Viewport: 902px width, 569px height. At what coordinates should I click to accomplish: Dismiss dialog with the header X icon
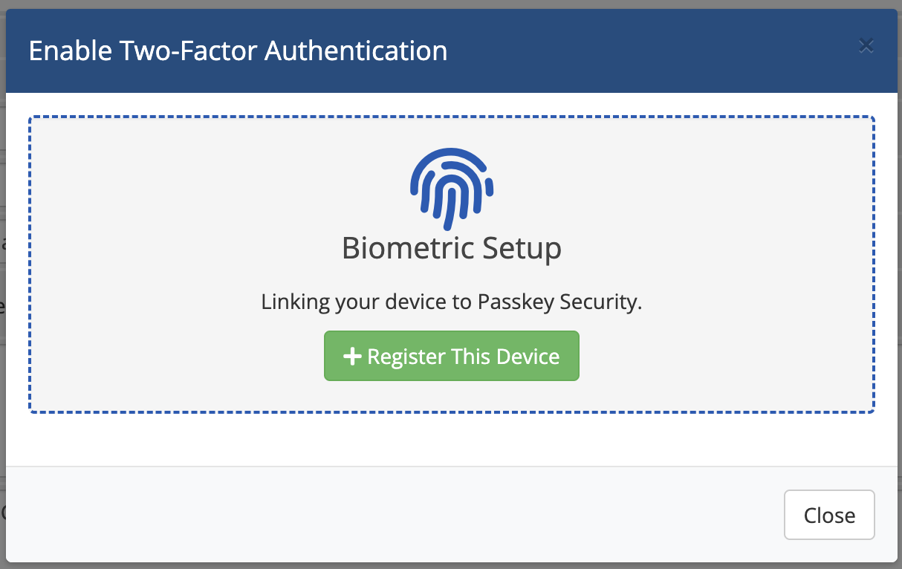point(866,46)
